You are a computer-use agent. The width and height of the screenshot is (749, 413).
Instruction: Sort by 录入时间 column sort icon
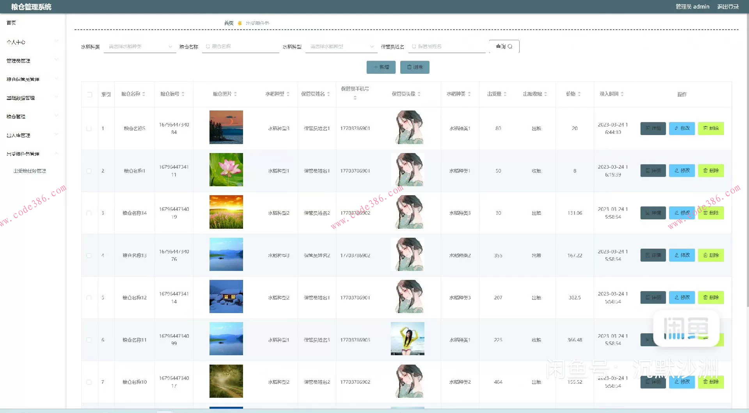click(x=622, y=94)
